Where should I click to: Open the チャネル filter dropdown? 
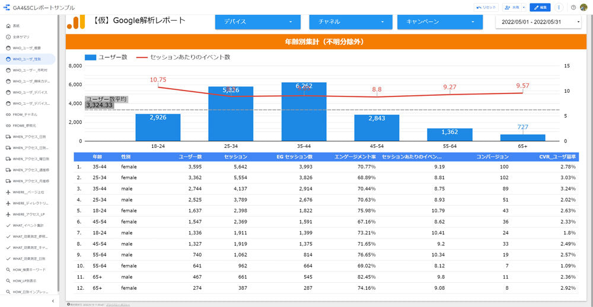(x=350, y=22)
